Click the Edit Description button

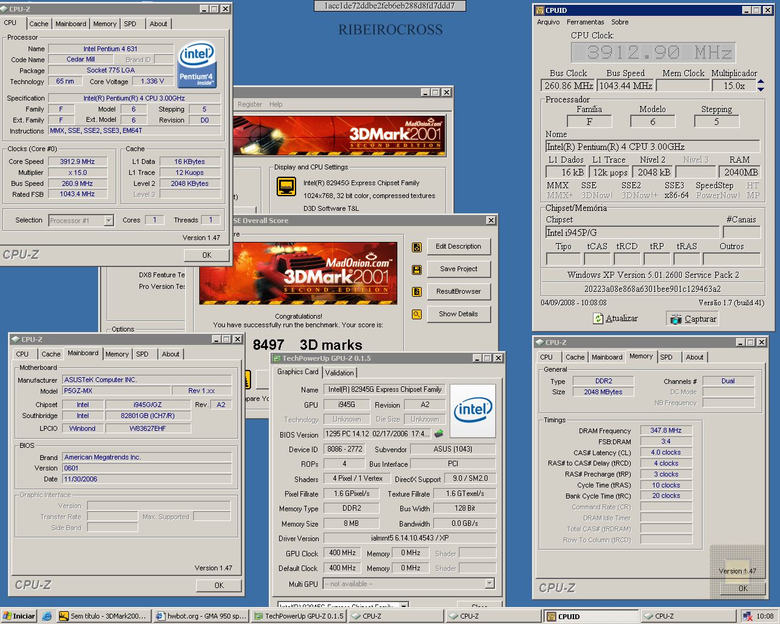pos(458,247)
